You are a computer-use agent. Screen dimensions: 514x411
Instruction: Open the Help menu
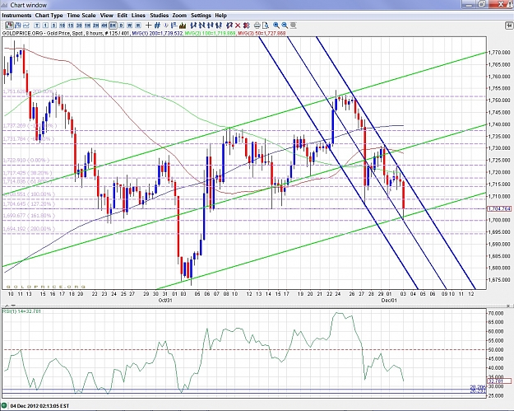tap(221, 16)
